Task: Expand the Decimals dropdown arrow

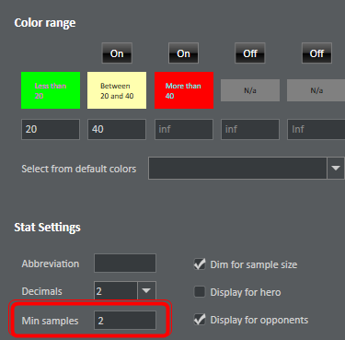Action: tap(146, 290)
